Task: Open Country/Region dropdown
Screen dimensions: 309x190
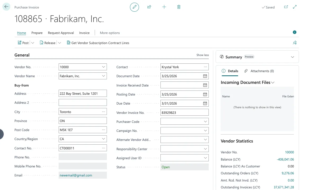Action: tap(103, 139)
